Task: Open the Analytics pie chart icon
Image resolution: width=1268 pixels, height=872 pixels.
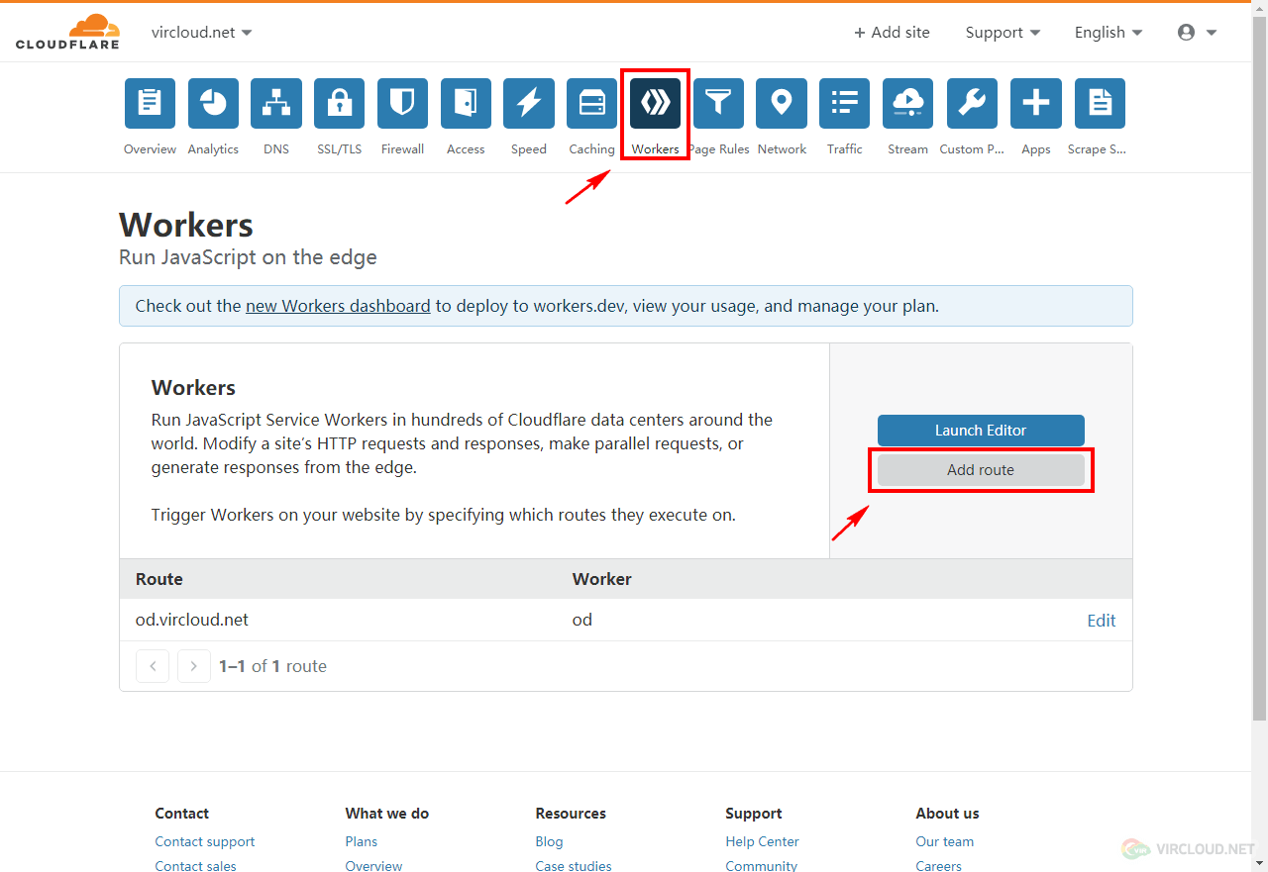Action: click(x=213, y=104)
